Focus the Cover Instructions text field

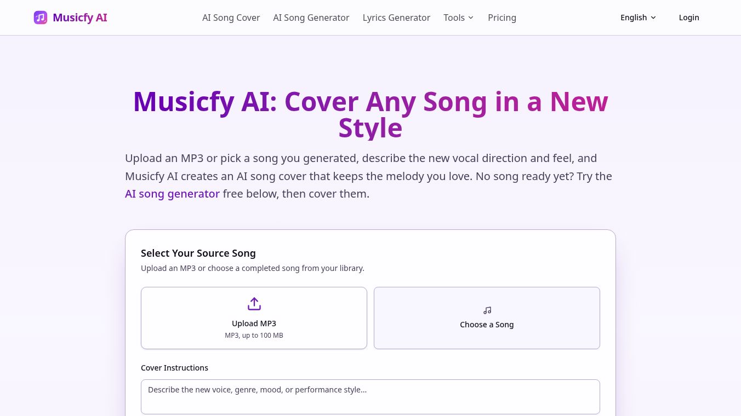[x=371, y=397]
